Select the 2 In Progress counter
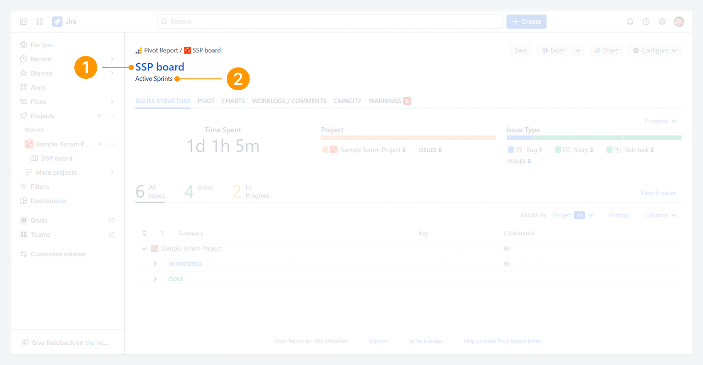 click(x=251, y=192)
